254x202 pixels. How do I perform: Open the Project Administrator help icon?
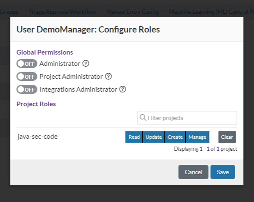point(108,76)
